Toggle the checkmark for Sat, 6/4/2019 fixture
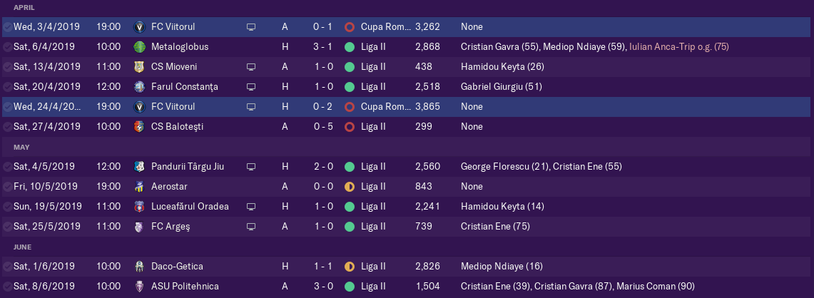The height and width of the screenshot is (298, 814). pyautogui.click(x=7, y=47)
